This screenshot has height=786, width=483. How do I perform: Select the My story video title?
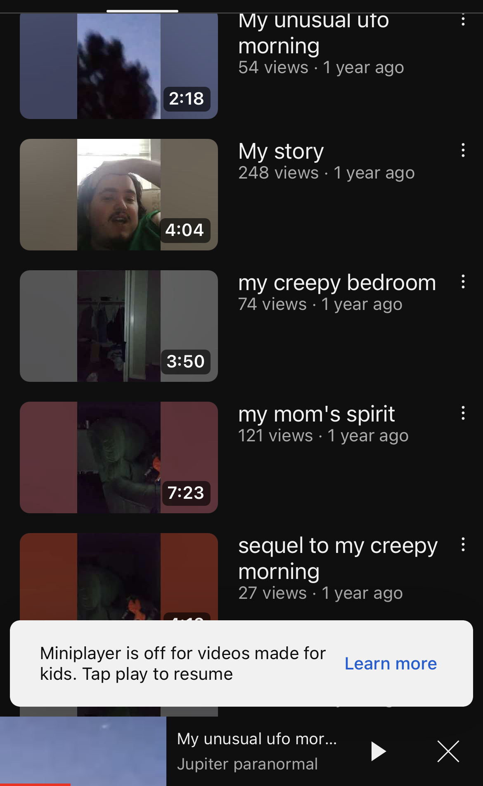coord(281,152)
